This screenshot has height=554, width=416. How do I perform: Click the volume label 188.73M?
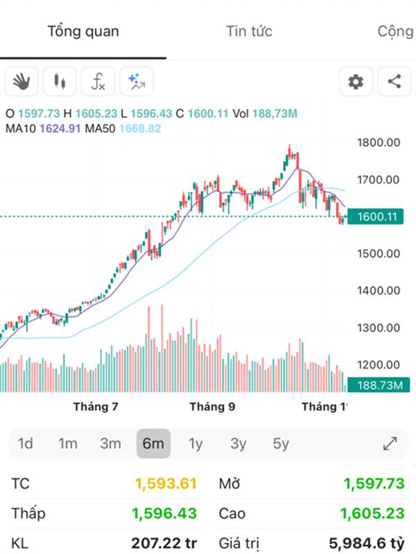379,385
